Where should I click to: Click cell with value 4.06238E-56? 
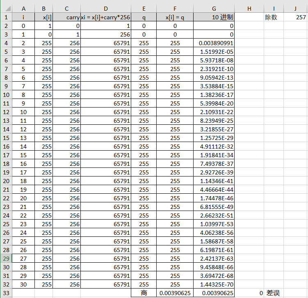tap(214, 233)
